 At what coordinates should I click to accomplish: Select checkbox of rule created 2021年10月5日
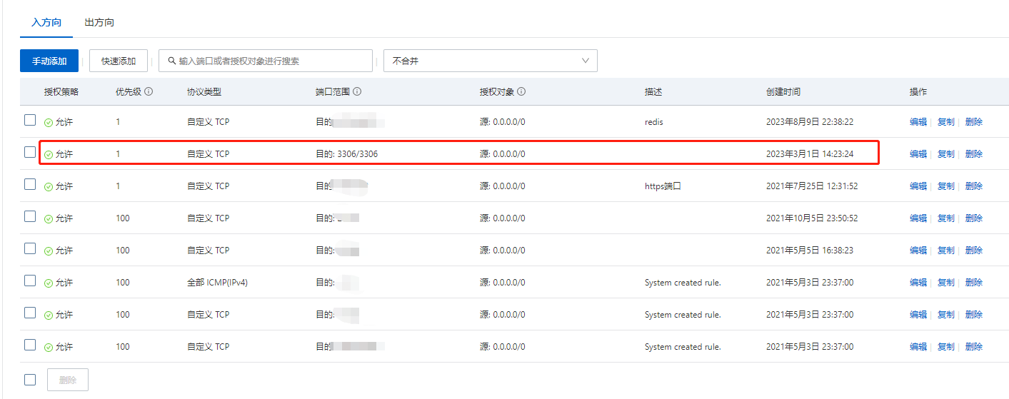point(30,216)
